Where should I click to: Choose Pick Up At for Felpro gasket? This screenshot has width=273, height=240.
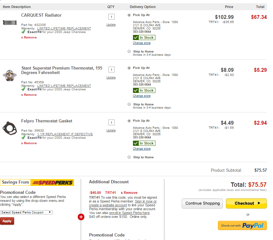pos(129,121)
